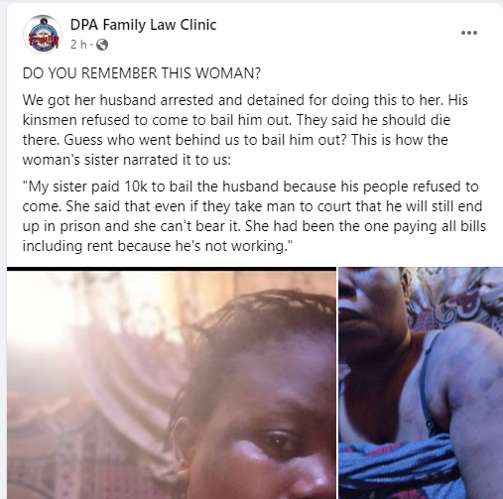Open the three-dot post options menu
The width and height of the screenshot is (503, 499).
coord(469,33)
